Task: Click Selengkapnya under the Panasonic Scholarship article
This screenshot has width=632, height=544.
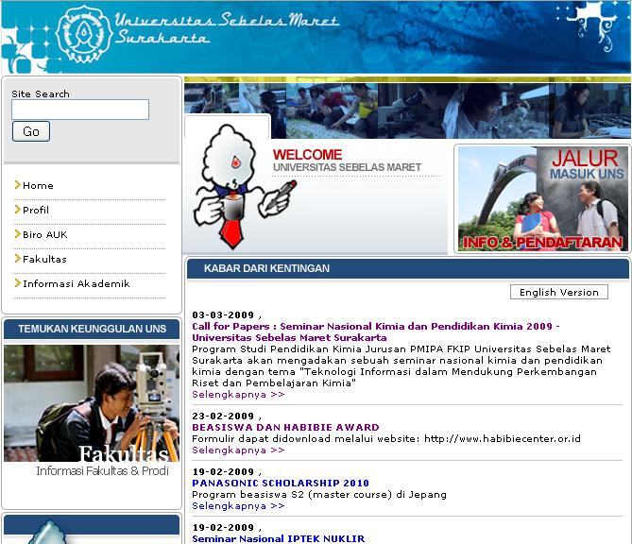Action: [x=238, y=505]
